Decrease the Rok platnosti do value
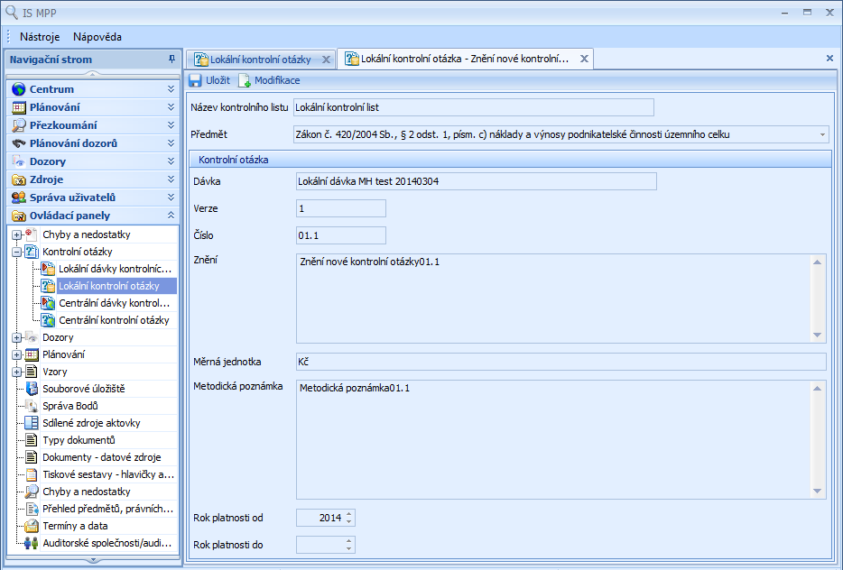 click(x=349, y=548)
